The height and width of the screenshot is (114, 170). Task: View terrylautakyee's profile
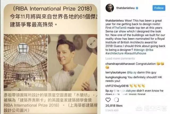point(116,72)
